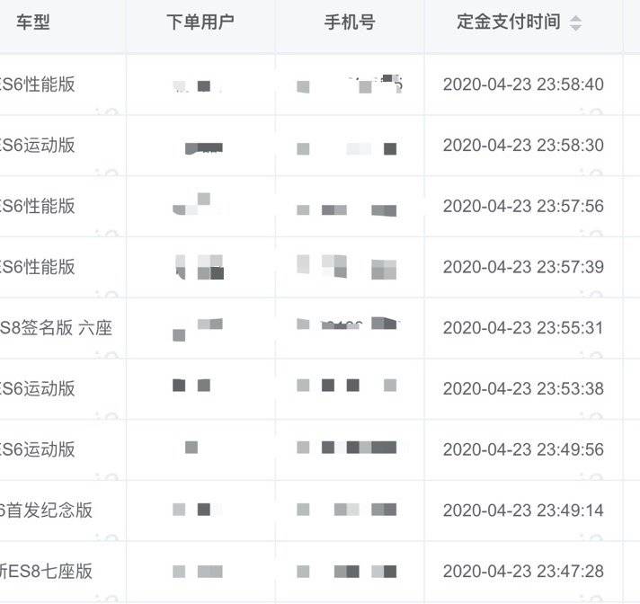Click the 2020-04-23 23:53:38 time cell

tap(523, 389)
